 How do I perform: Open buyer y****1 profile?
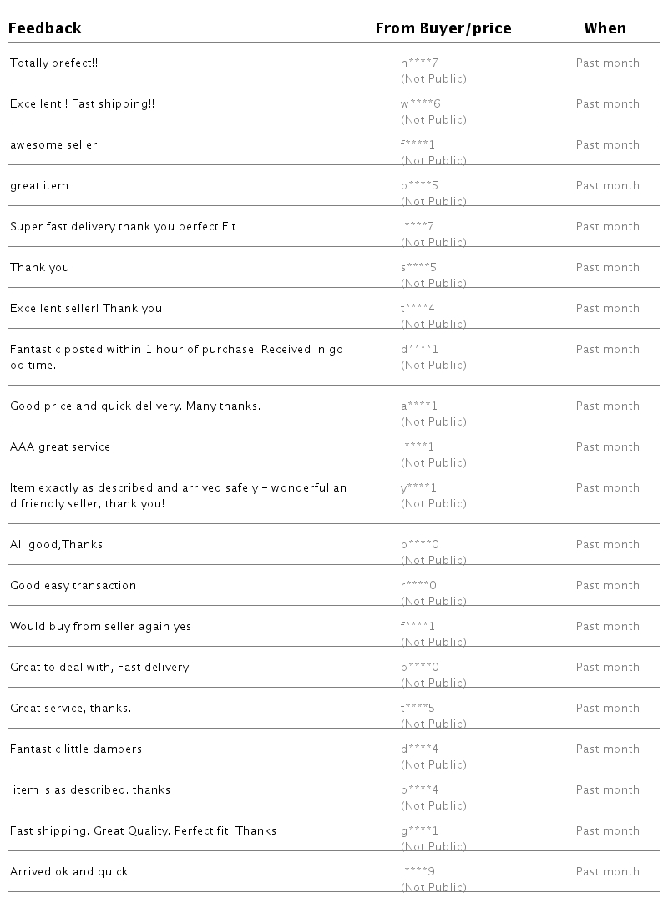click(x=419, y=488)
